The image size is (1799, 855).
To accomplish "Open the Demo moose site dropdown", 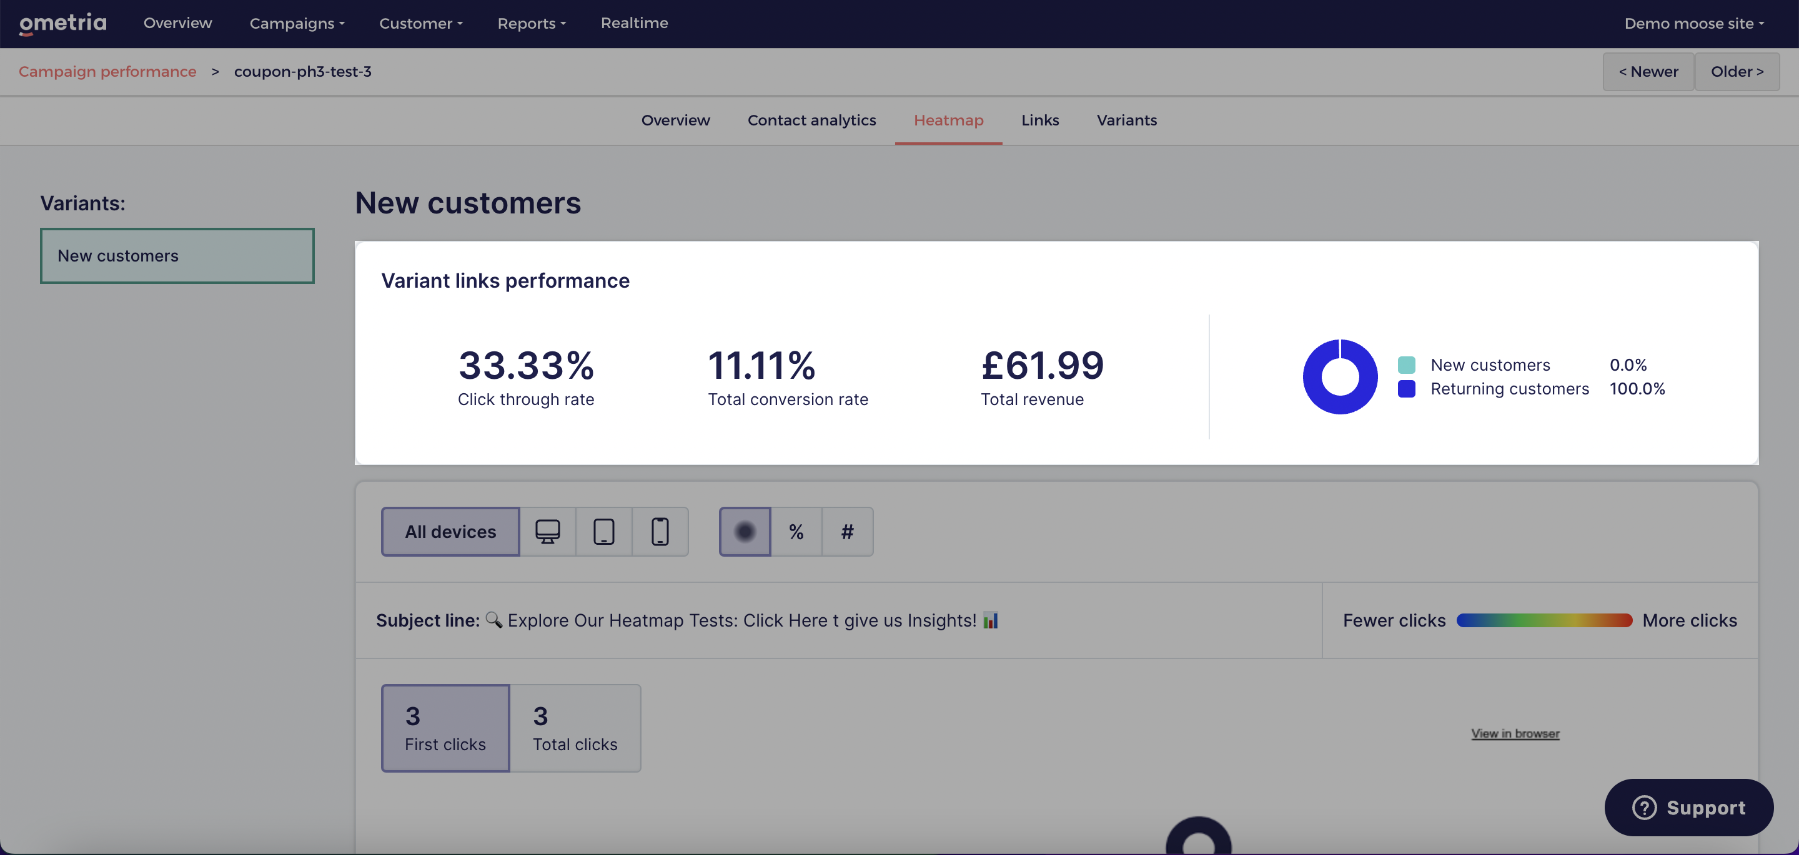I will click(x=1694, y=23).
